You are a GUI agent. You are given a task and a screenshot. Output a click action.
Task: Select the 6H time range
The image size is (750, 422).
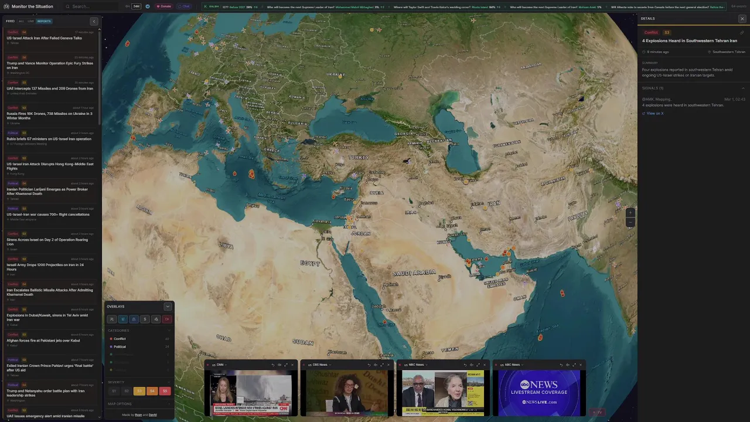(128, 6)
